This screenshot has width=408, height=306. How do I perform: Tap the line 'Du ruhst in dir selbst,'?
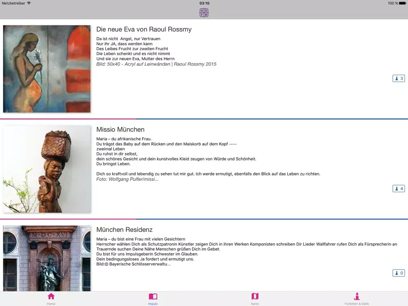click(117, 154)
